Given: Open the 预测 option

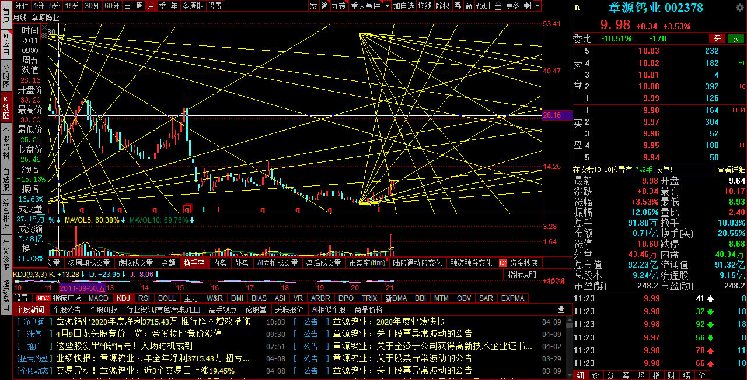Looking at the screenshot, I should 483,6.
